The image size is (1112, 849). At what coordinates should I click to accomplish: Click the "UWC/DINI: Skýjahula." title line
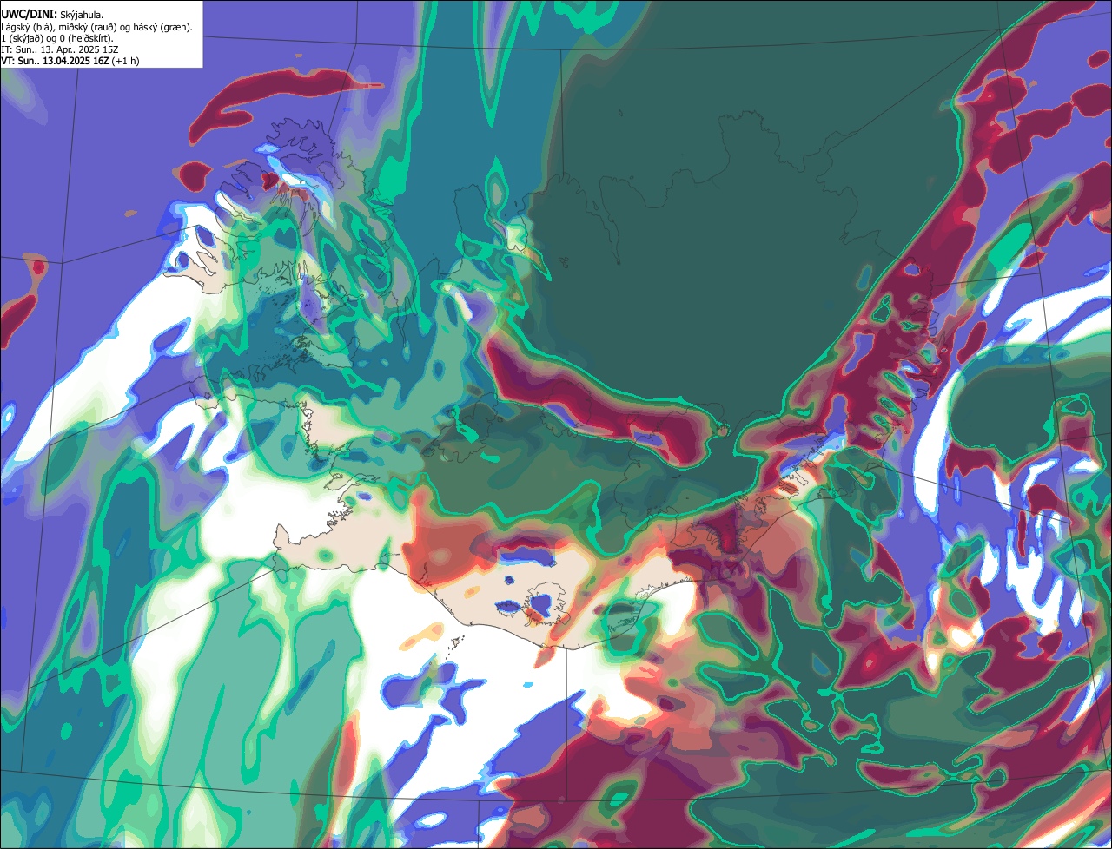click(x=52, y=14)
